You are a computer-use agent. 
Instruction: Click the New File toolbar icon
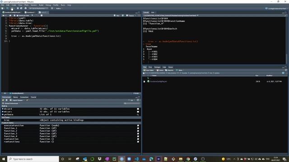click(2, 8)
